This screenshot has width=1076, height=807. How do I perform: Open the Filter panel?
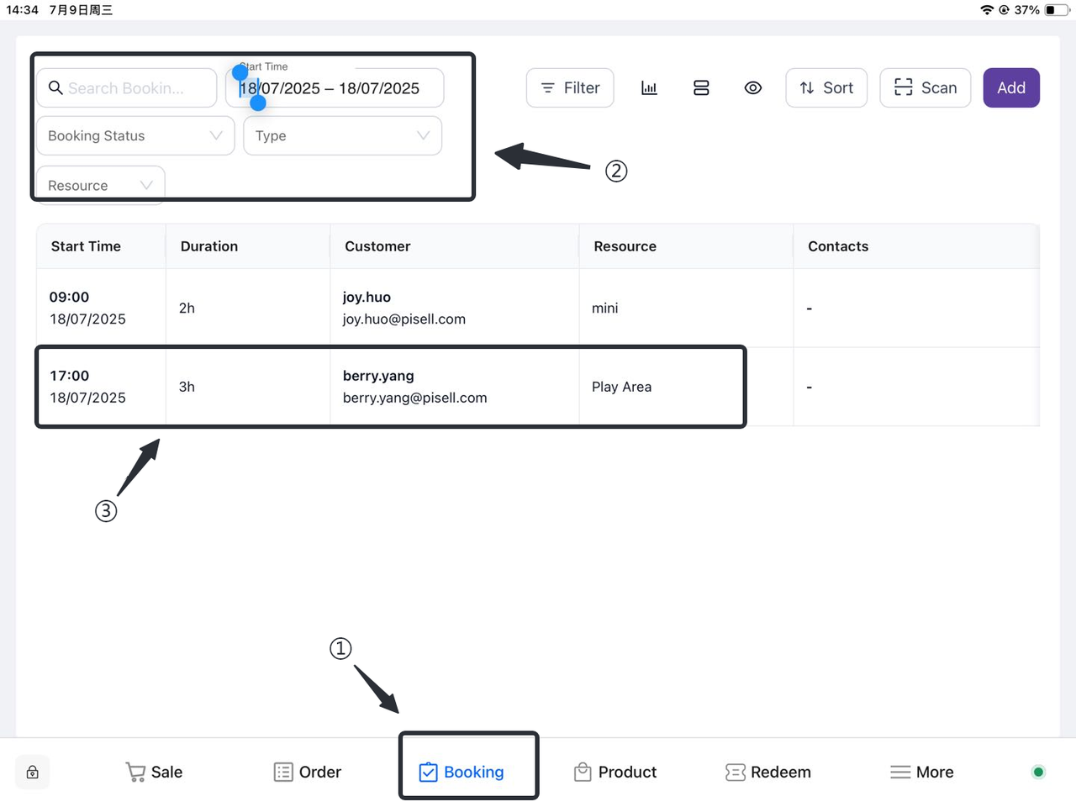pyautogui.click(x=570, y=88)
